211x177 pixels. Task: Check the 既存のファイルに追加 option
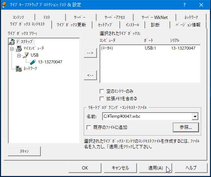[89, 127]
